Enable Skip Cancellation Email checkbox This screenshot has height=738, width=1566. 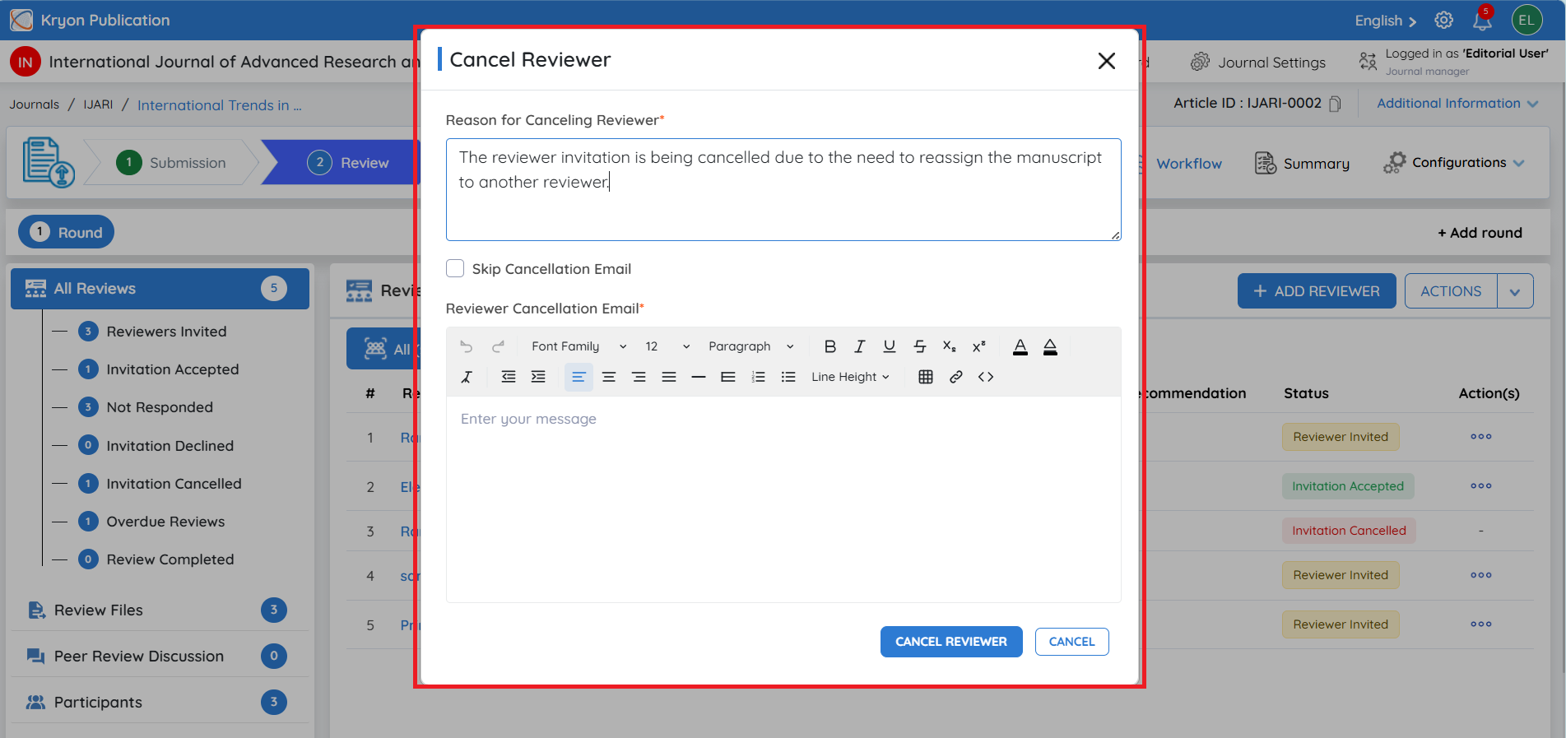click(x=455, y=268)
